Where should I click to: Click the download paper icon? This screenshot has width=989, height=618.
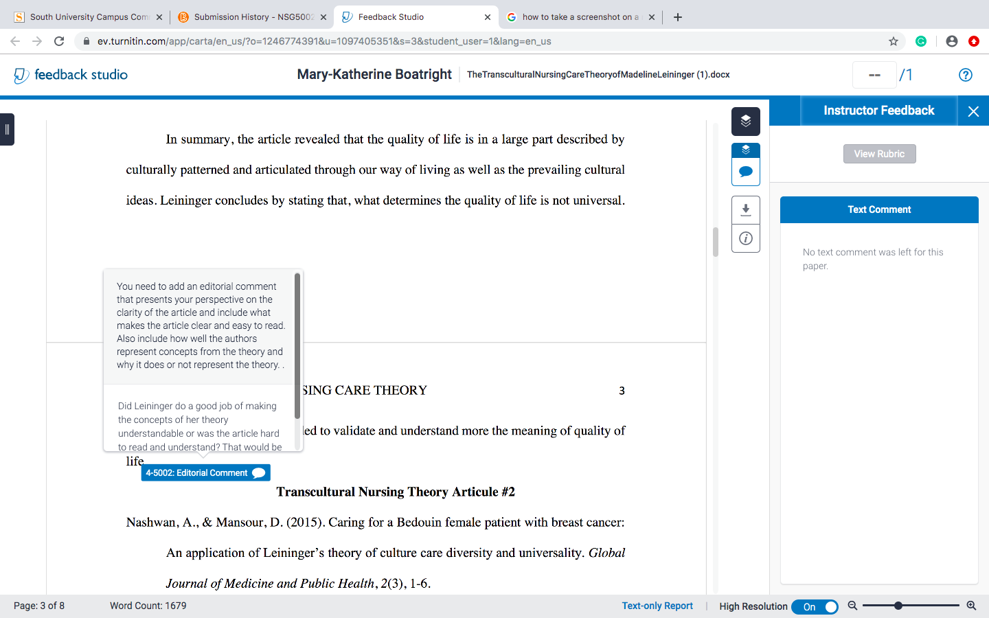coord(746,209)
